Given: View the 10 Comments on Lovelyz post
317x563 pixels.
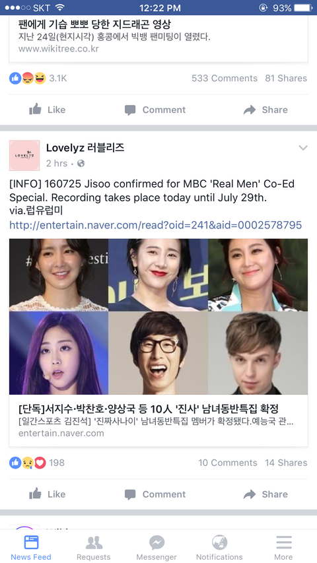Looking at the screenshot, I should click(227, 463).
